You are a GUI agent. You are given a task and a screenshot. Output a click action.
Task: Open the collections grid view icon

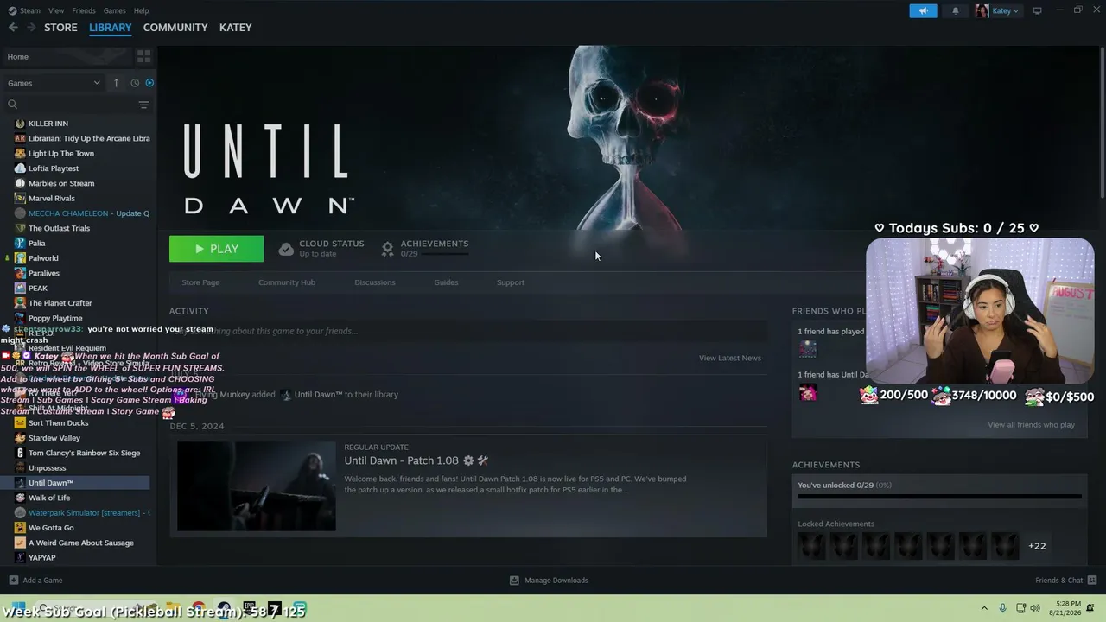tap(143, 56)
